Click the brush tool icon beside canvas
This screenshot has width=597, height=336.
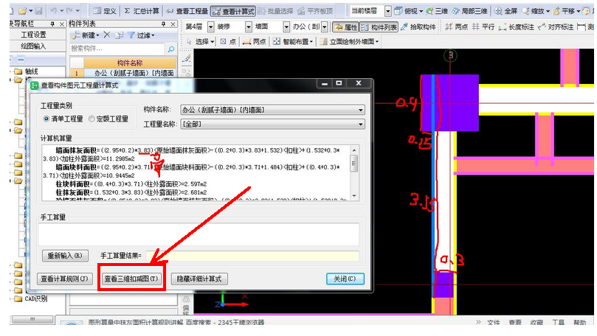pyautogui.click(x=187, y=58)
